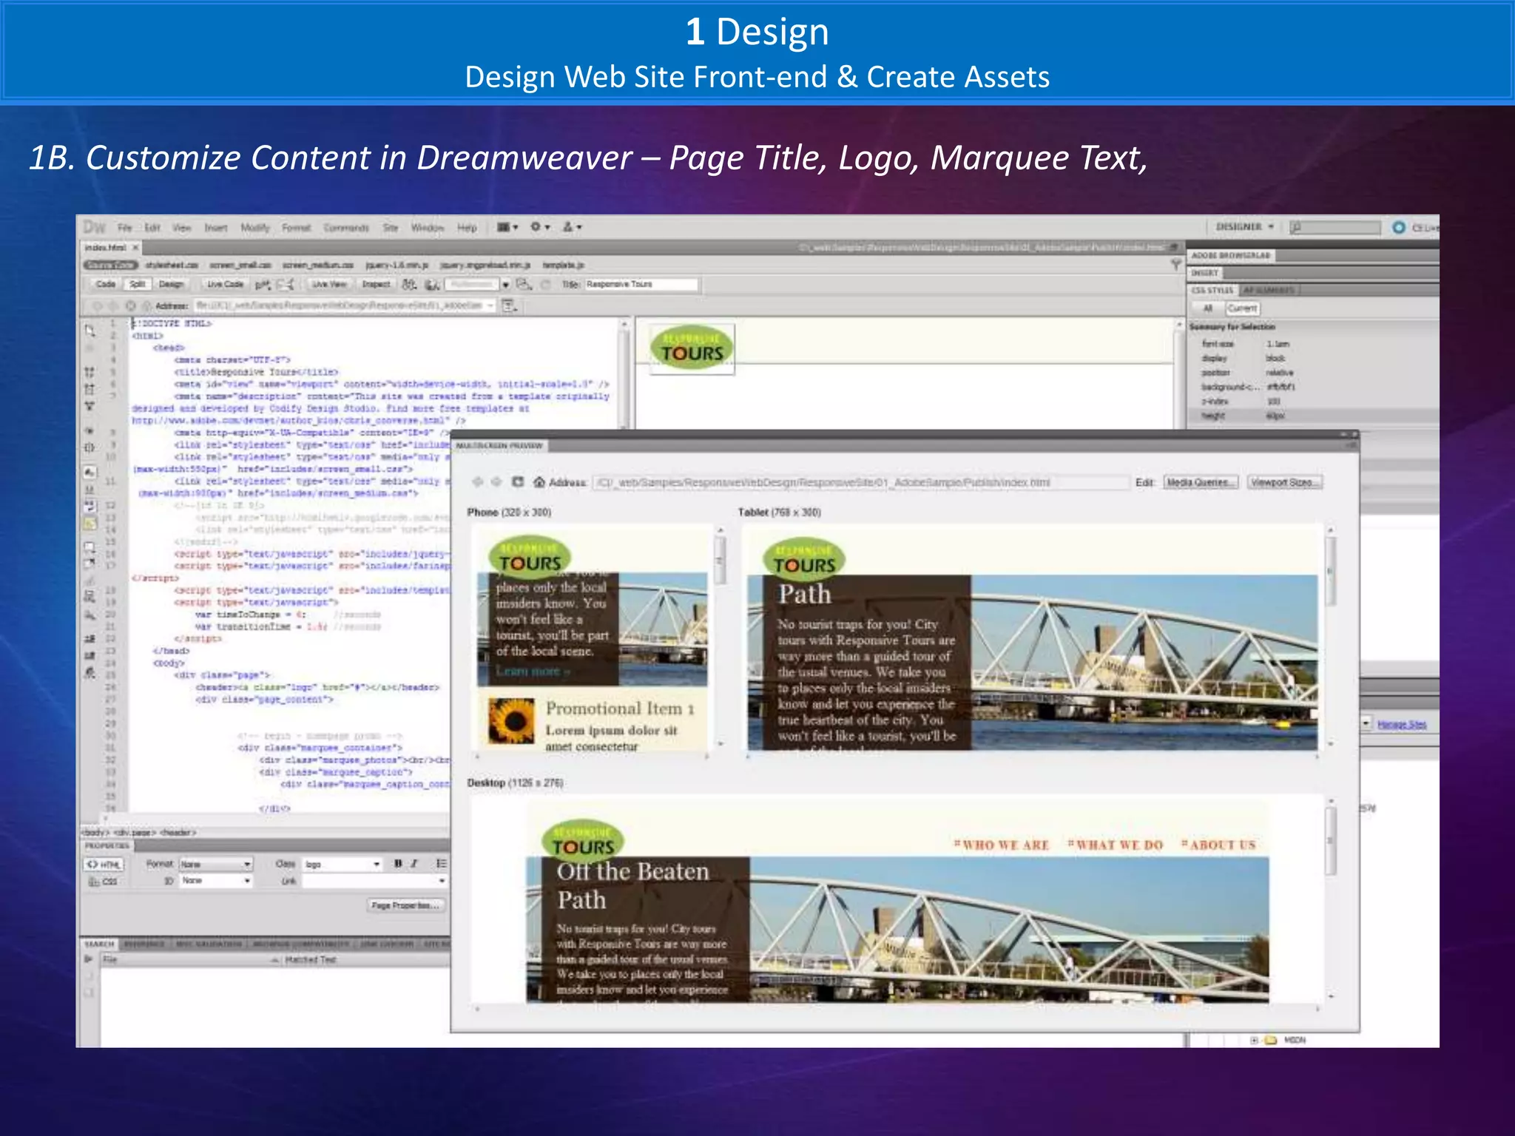Open the Commands menu
This screenshot has height=1136, width=1515.
(345, 228)
